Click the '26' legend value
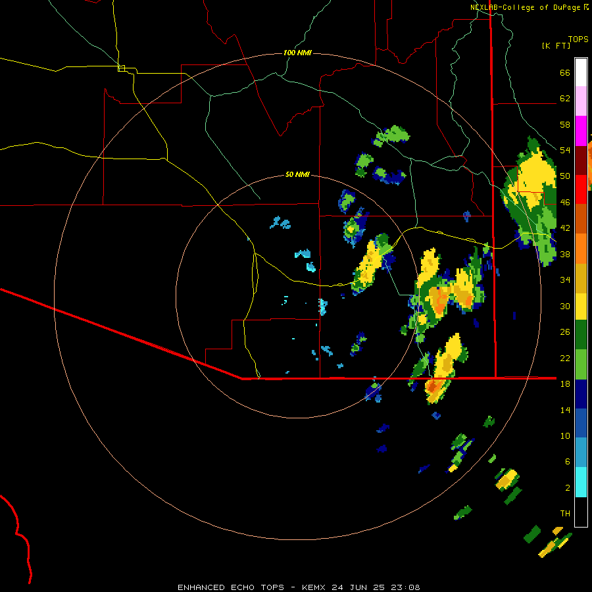The image size is (592, 592). [x=565, y=332]
